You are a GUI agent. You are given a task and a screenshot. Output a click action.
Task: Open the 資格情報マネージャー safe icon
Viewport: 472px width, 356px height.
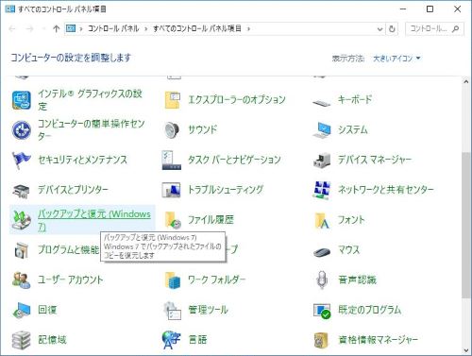tap(321, 340)
